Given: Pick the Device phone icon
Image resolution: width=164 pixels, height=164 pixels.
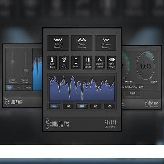Looking at the screenshot, I should click(x=76, y=63).
